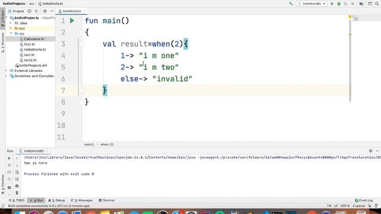Click the UTF-8 encoding status item
The height and width of the screenshot is (214, 381).
tap(345, 206)
